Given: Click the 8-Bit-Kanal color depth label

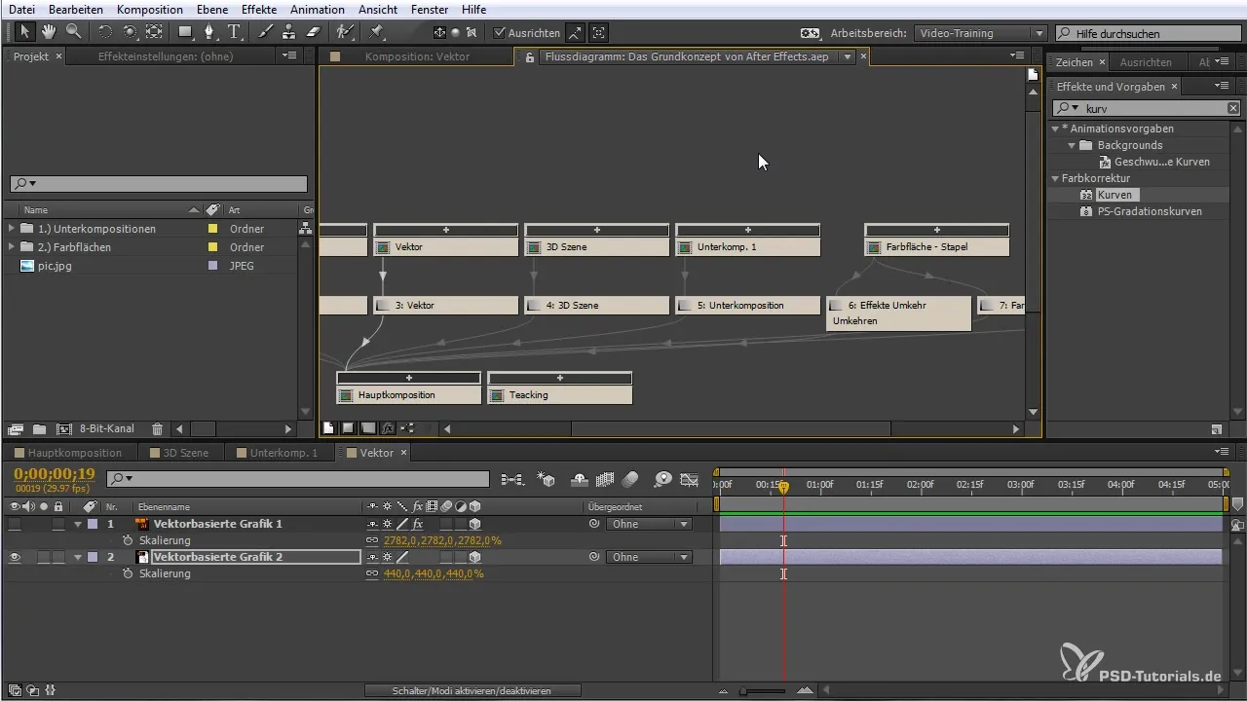Looking at the screenshot, I should (x=108, y=428).
